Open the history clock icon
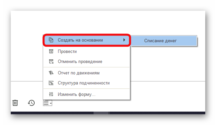 point(31,103)
